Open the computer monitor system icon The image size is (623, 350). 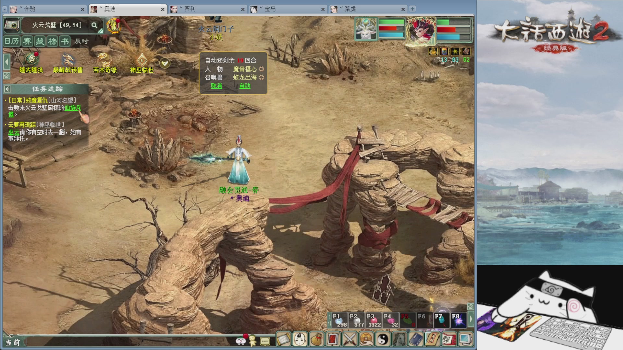click(466, 339)
